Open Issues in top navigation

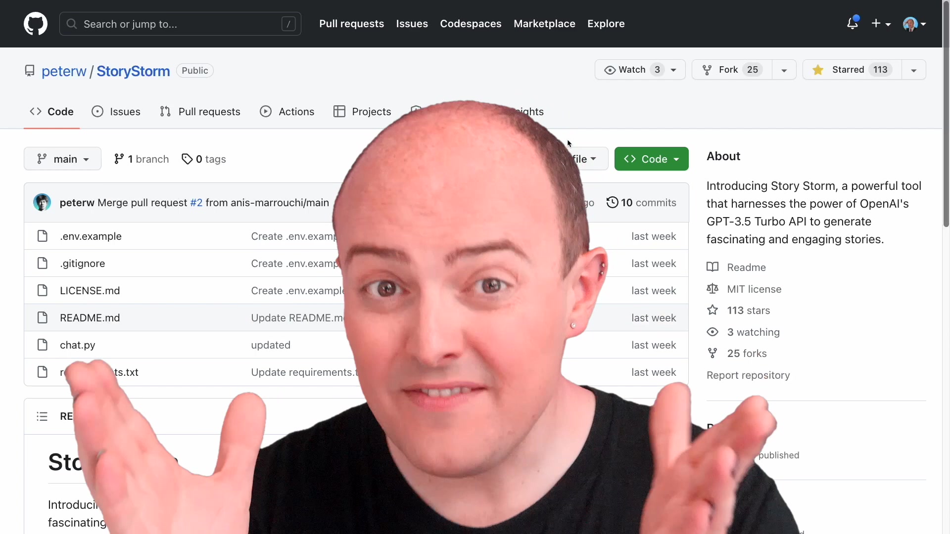coord(412,24)
